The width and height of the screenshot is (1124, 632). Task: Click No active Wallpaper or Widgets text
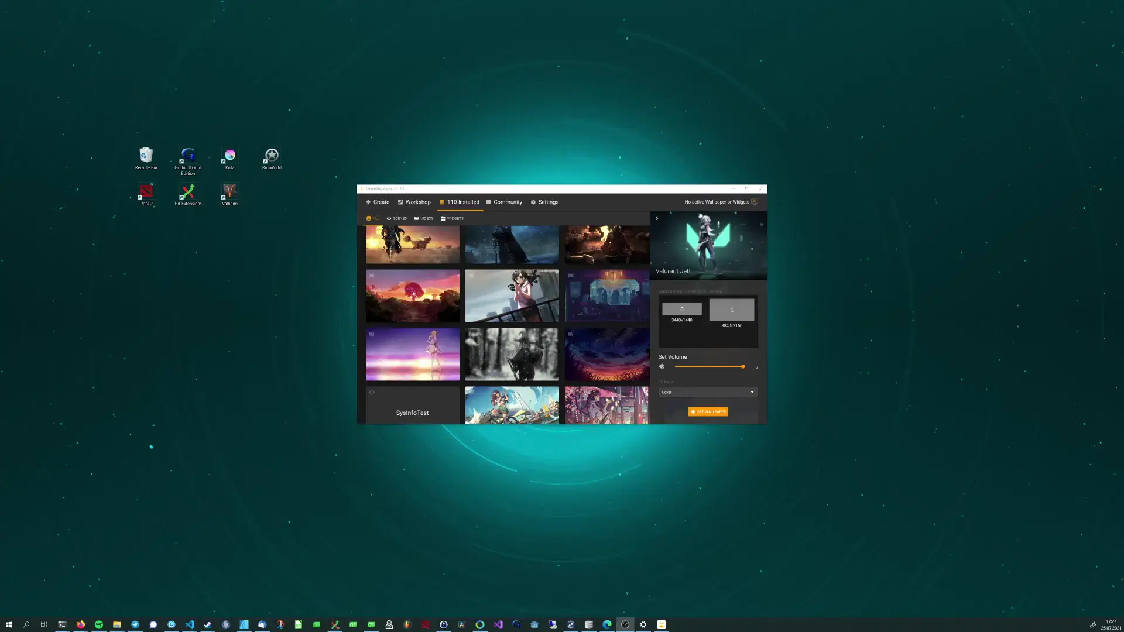click(x=717, y=202)
